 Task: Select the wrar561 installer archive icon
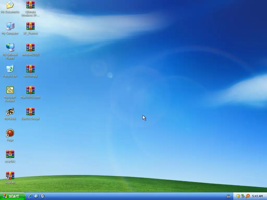(x=10, y=157)
